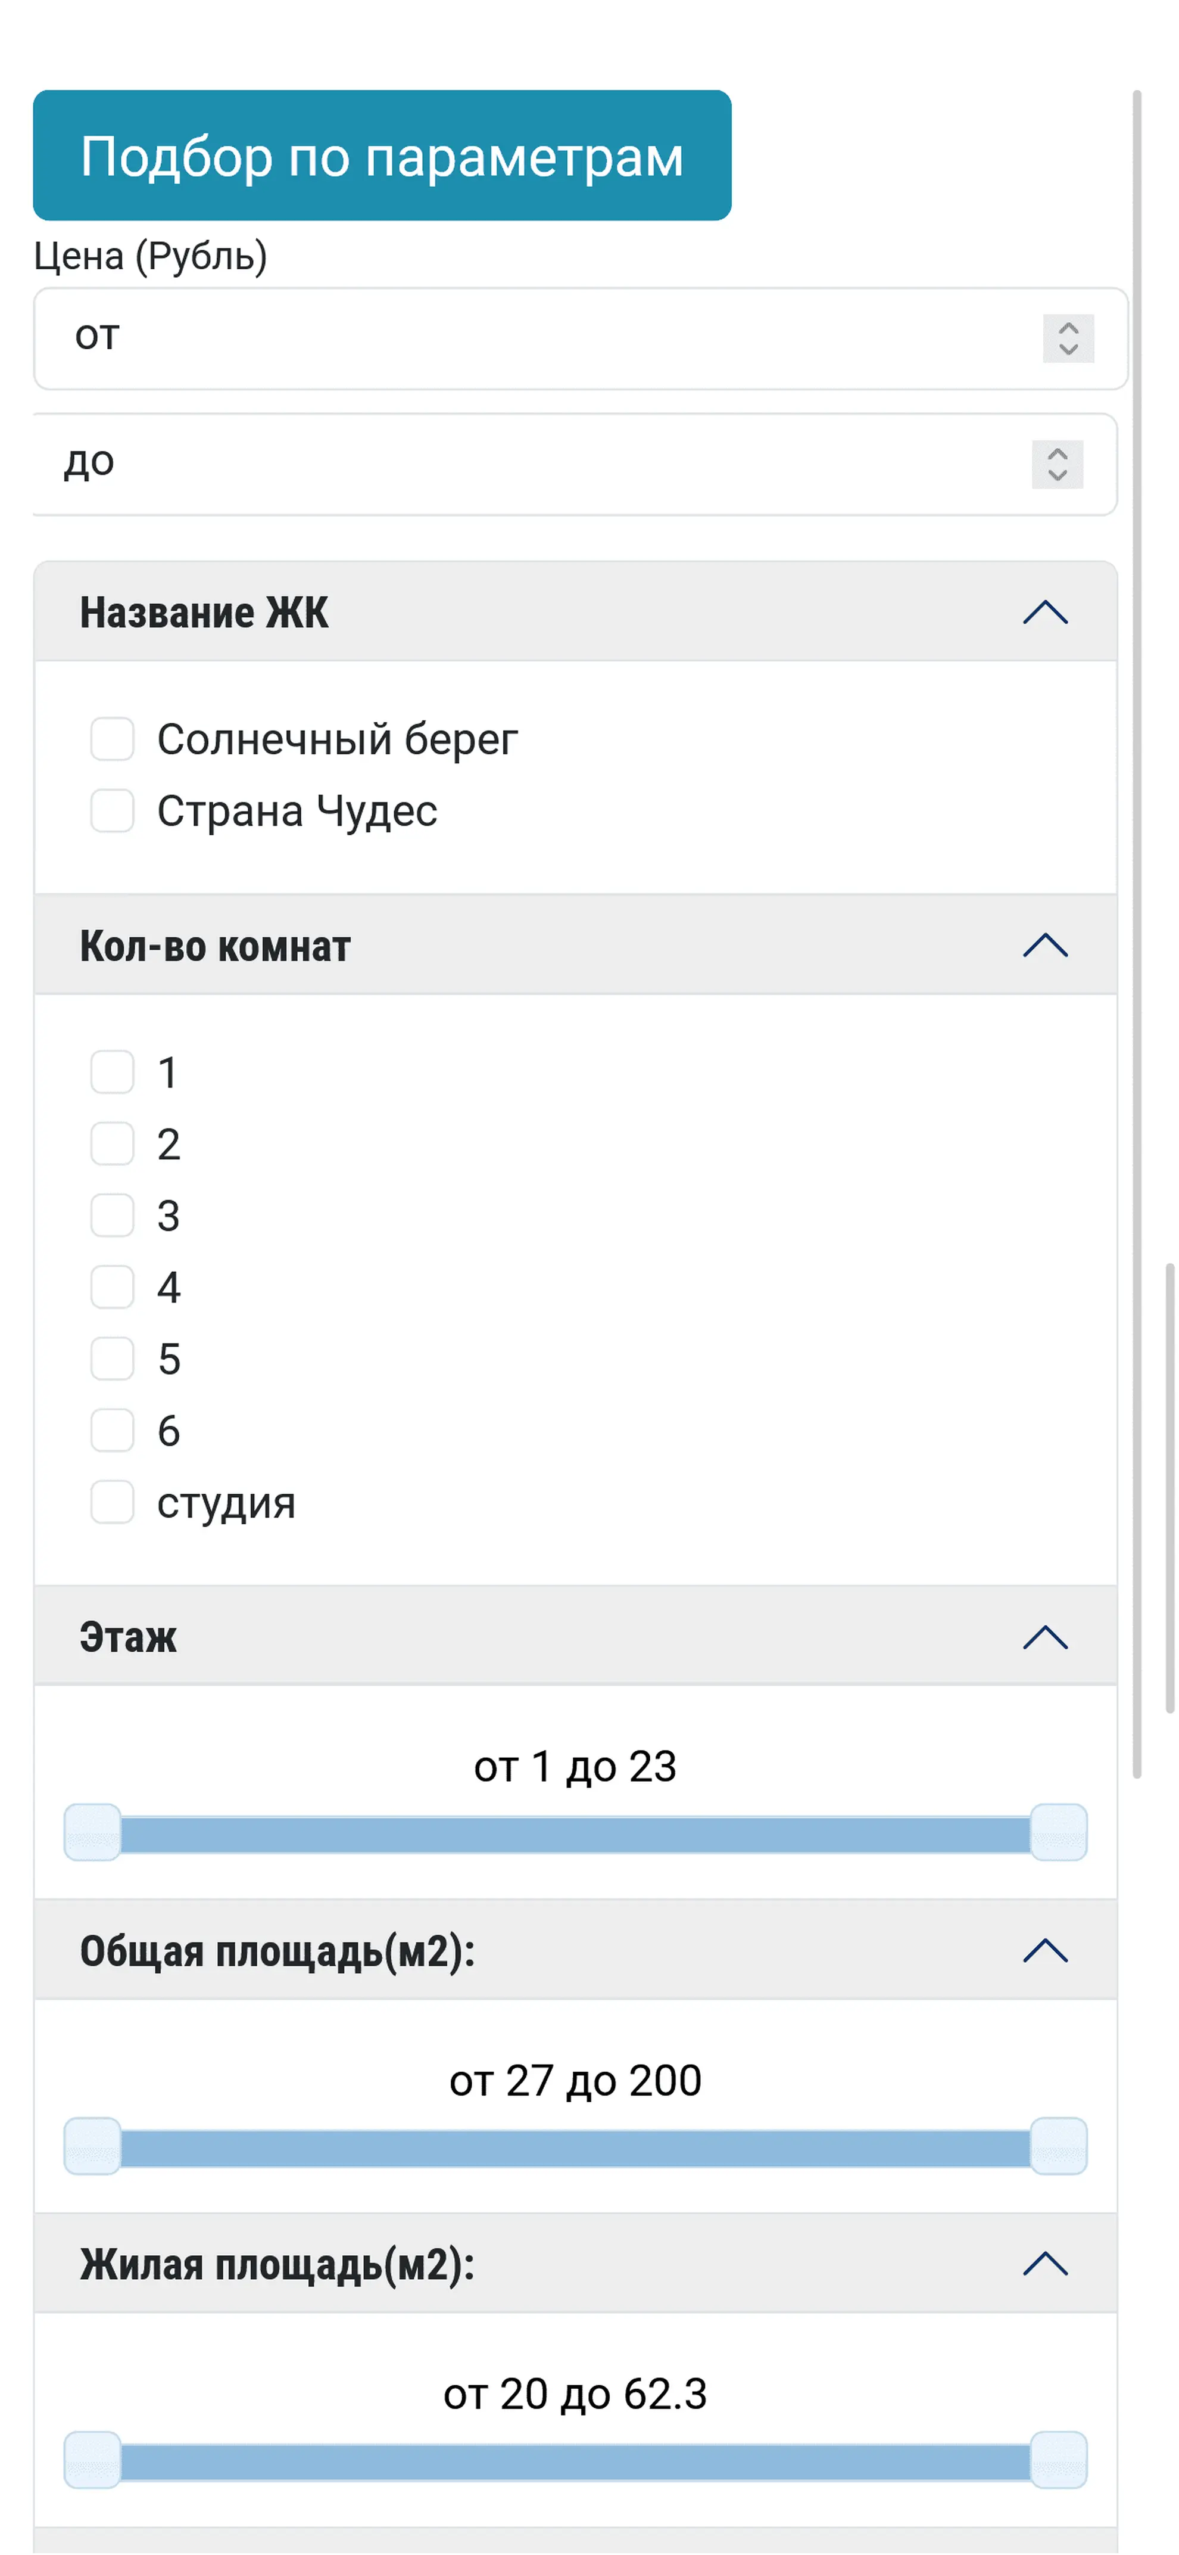This screenshot has height=2555, width=1179.
Task: Check the 'Страна Чудес' checkbox
Action: pos(112,812)
